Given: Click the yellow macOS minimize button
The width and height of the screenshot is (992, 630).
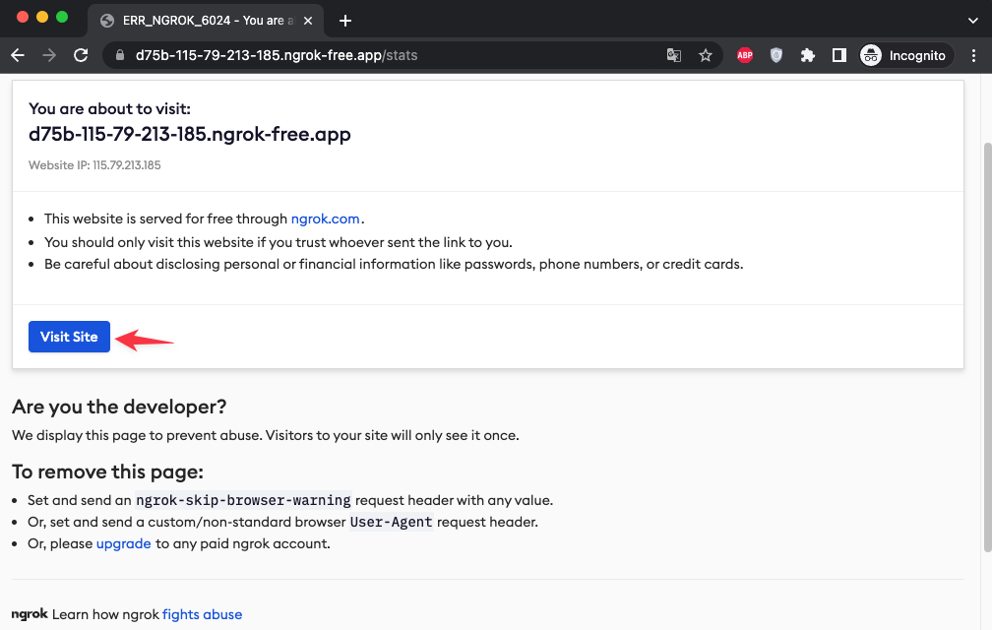Looking at the screenshot, I should tap(42, 17).
